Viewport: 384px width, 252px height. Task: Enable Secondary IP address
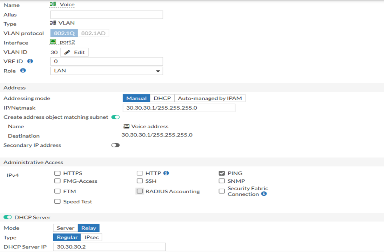tap(115, 145)
